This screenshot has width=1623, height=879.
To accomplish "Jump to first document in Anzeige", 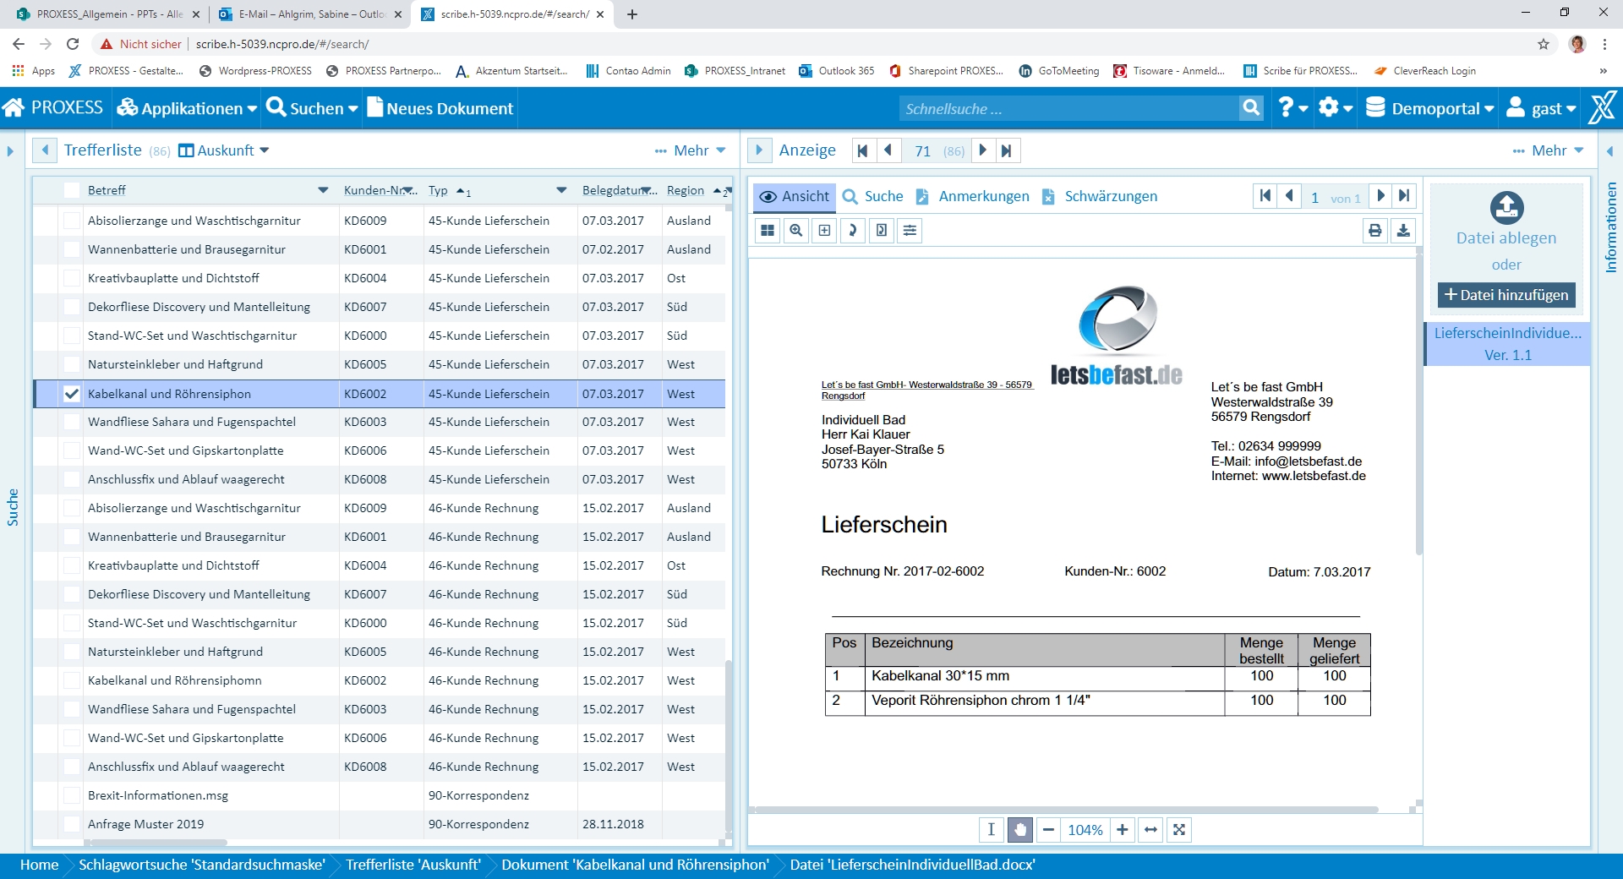I will click(863, 150).
